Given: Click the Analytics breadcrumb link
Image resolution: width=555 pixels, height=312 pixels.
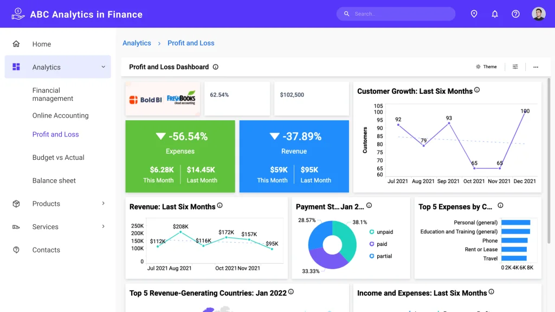Looking at the screenshot, I should coord(137,43).
